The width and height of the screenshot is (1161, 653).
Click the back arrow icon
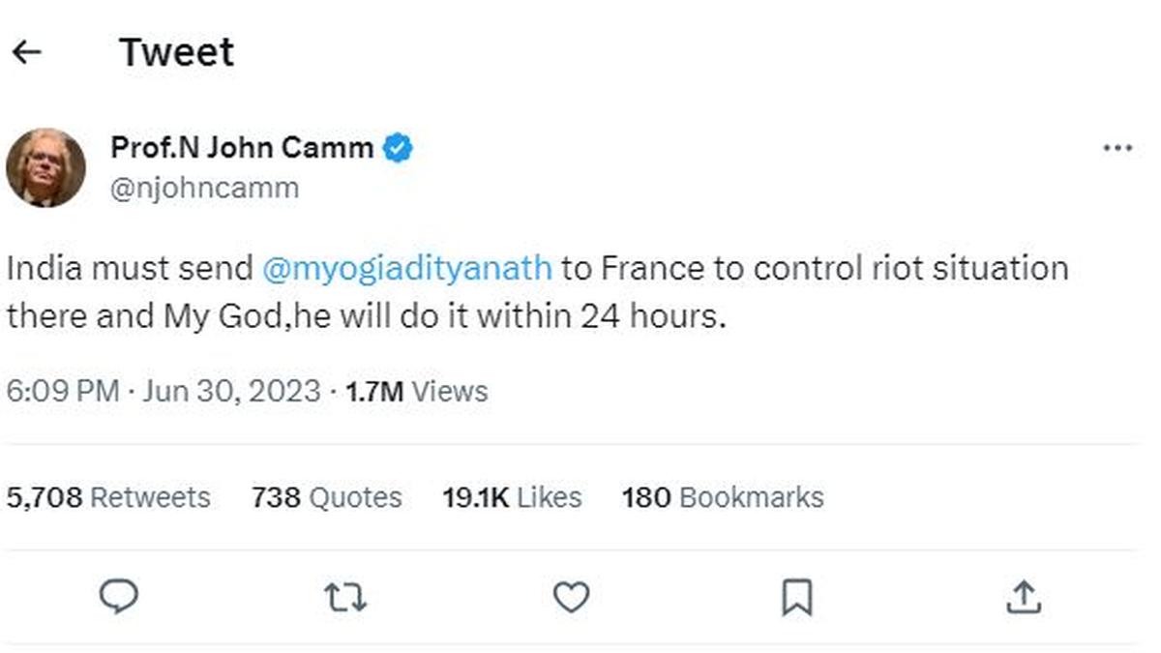coord(27,52)
